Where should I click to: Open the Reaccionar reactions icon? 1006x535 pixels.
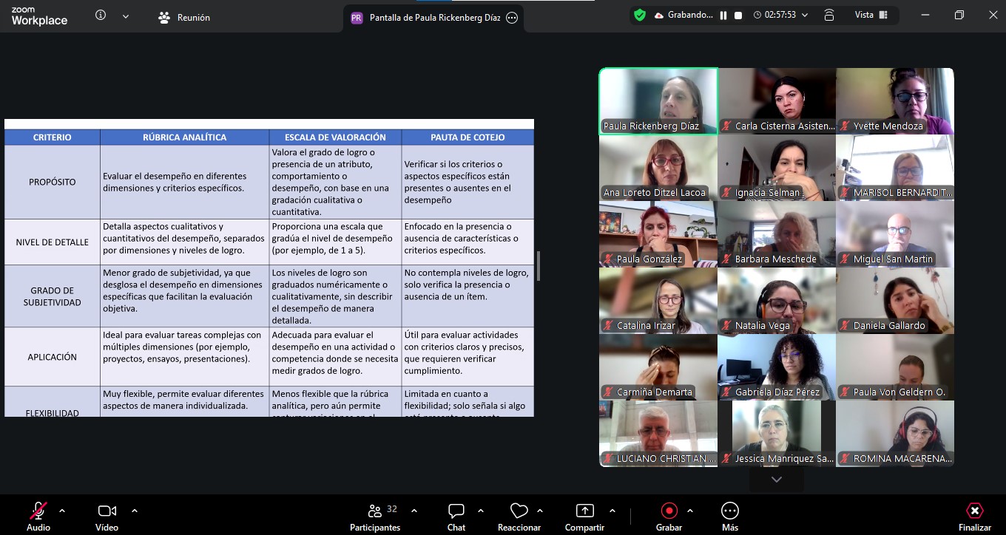(519, 511)
